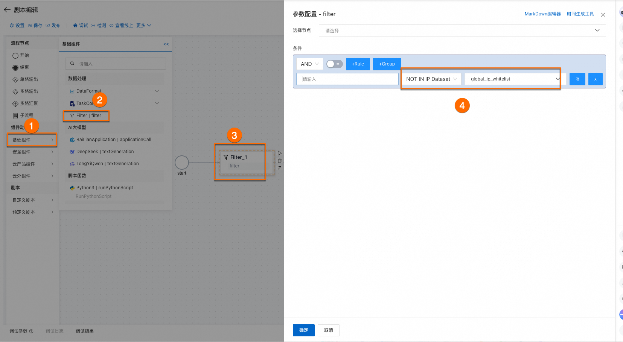Click the run triangle icon beside Filter_1
This screenshot has width=623, height=342.
click(x=280, y=153)
